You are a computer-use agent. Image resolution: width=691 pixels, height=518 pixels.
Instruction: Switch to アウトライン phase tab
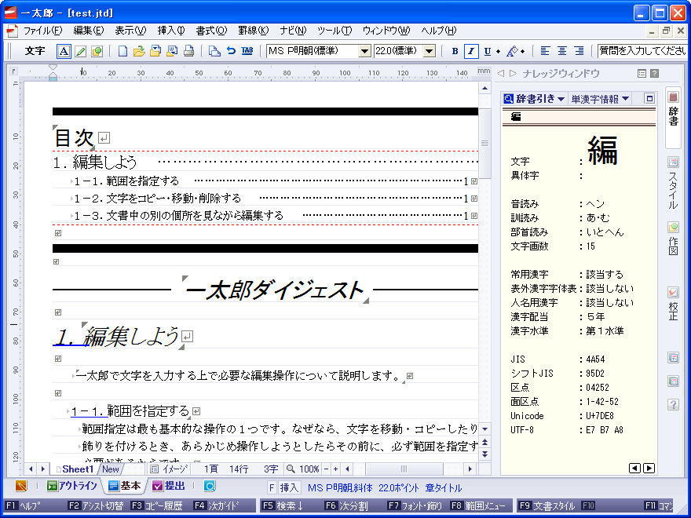coord(72,487)
